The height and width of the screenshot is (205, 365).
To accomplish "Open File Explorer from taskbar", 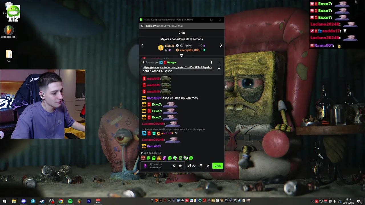I will (x=14, y=201).
